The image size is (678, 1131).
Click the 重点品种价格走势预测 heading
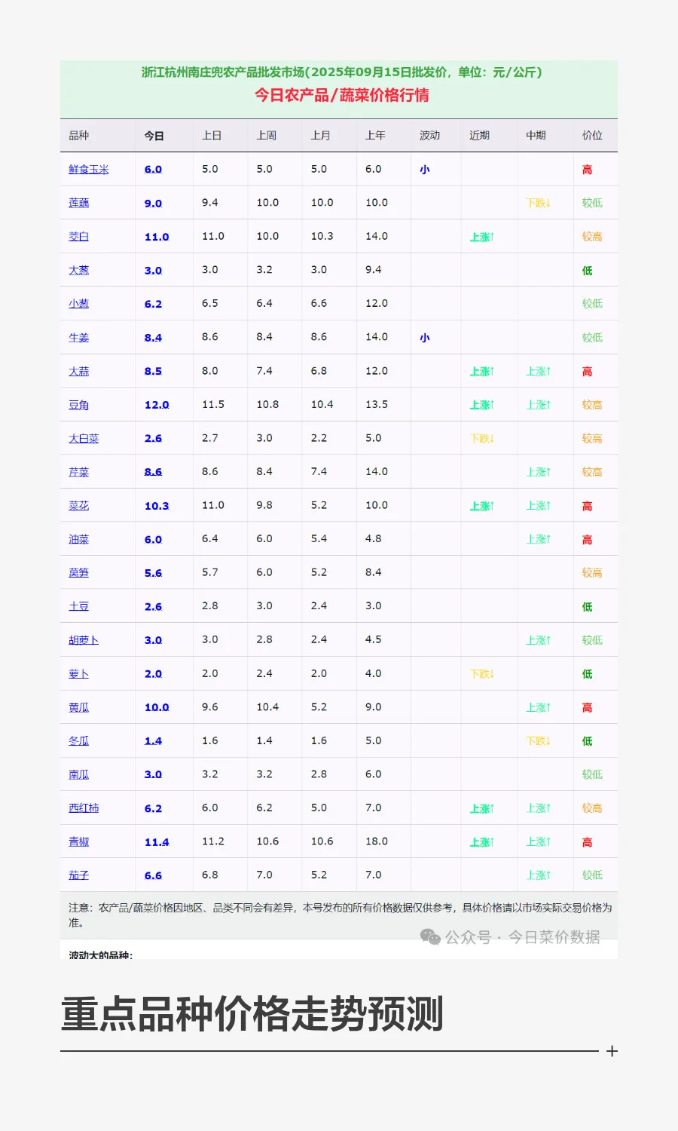pos(252,1013)
